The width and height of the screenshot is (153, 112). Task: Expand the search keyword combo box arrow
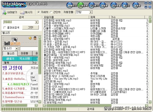click(36, 22)
